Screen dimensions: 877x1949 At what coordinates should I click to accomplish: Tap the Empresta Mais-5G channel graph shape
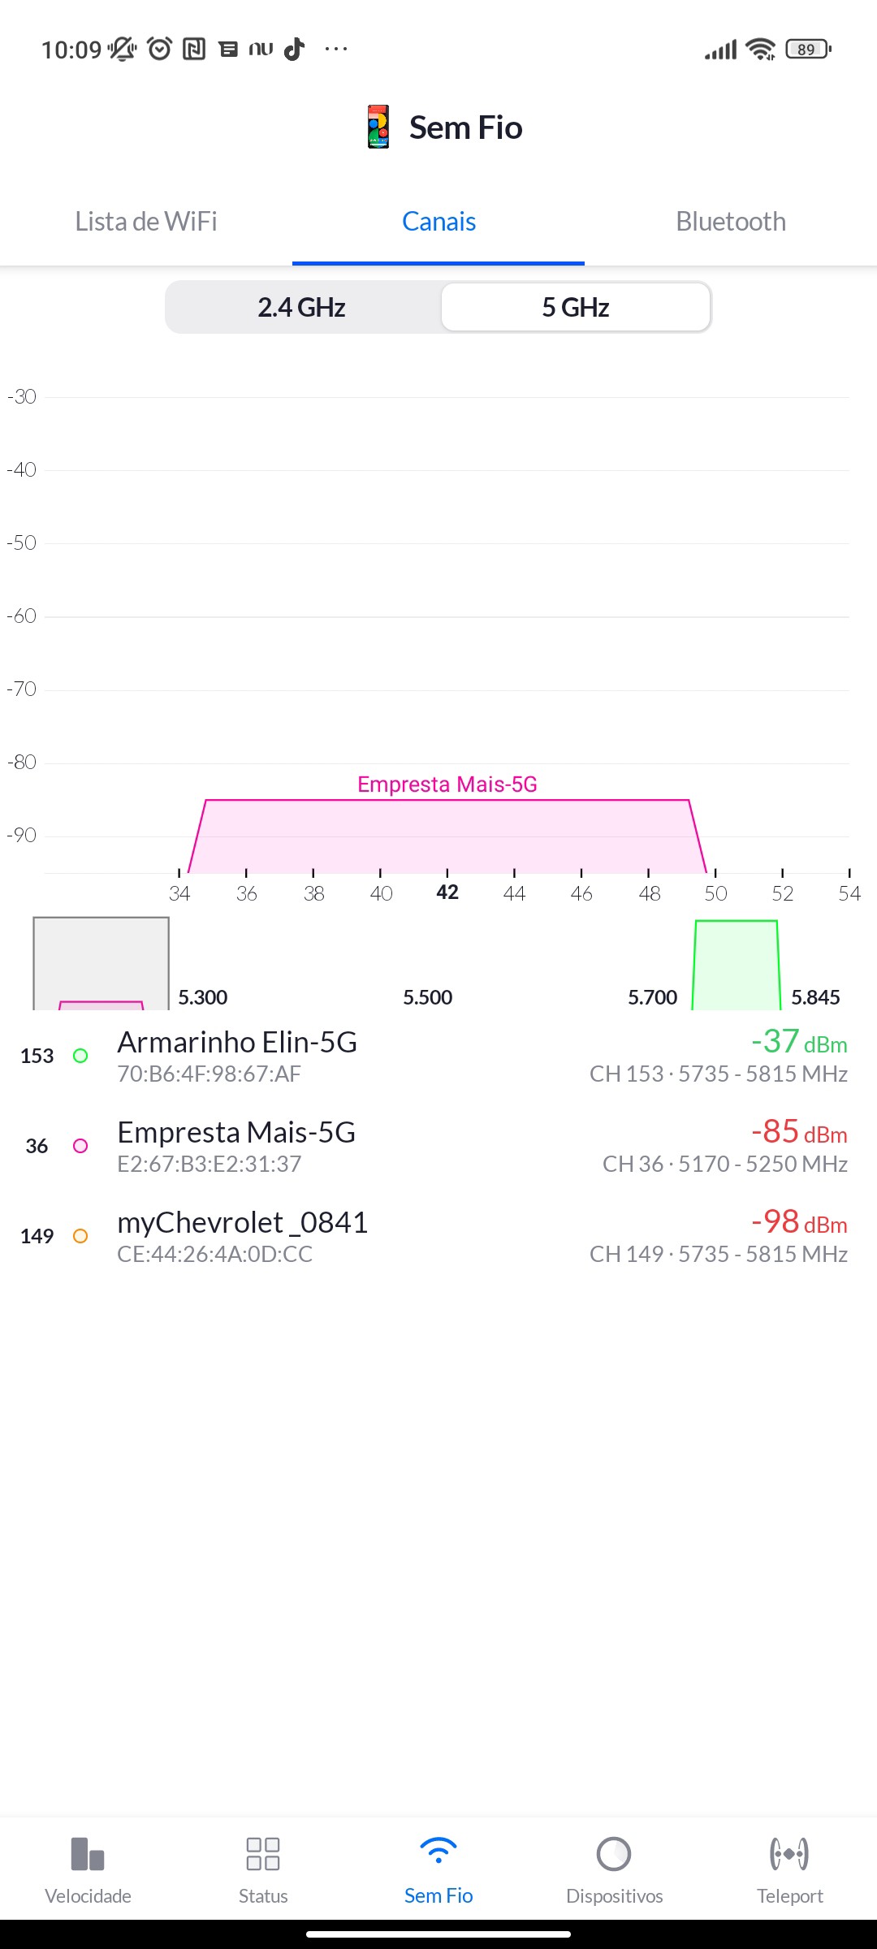(447, 836)
